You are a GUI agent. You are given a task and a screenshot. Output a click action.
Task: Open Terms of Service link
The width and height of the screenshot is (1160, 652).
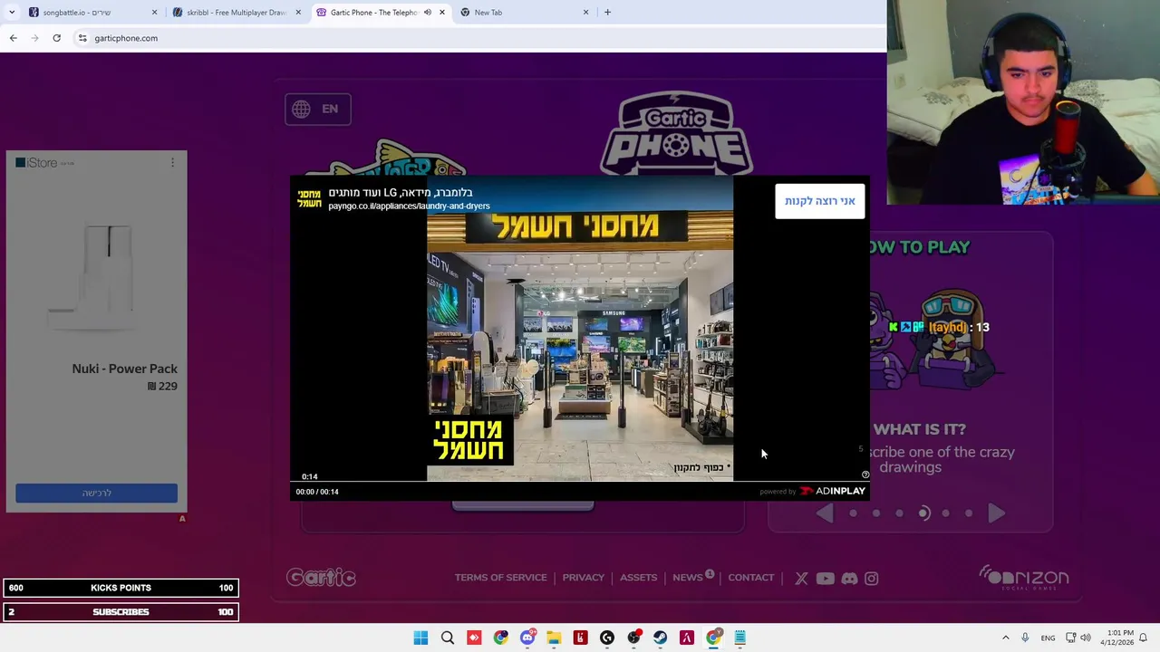pos(500,578)
